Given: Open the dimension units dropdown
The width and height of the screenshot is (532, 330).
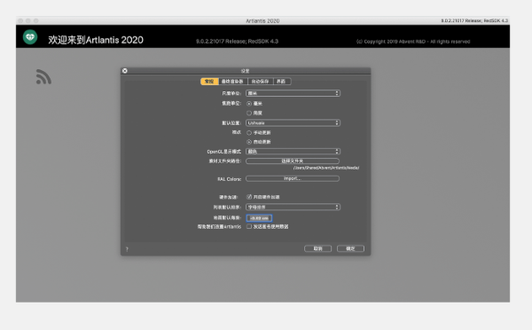Looking at the screenshot, I should coord(293,93).
